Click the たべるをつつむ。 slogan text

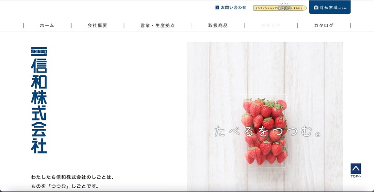(x=267, y=132)
